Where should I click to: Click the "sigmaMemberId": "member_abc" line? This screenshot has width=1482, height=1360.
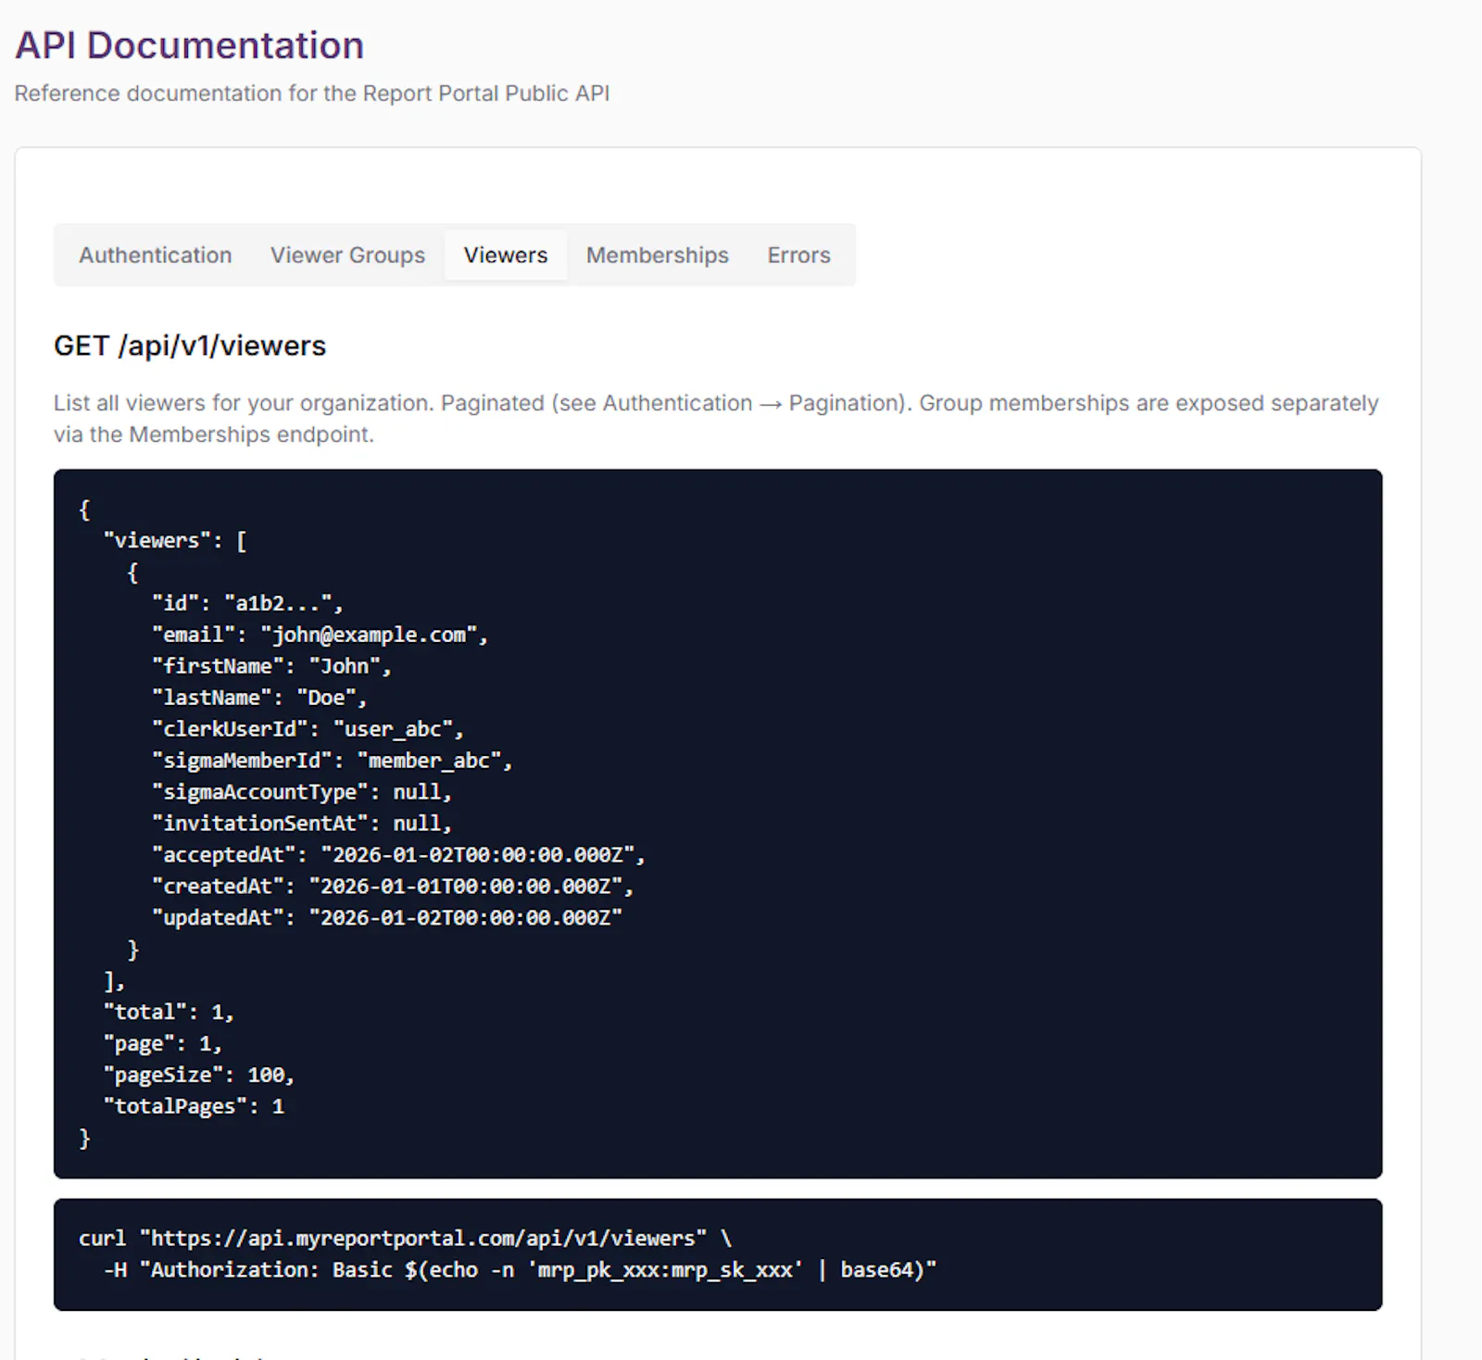(332, 761)
